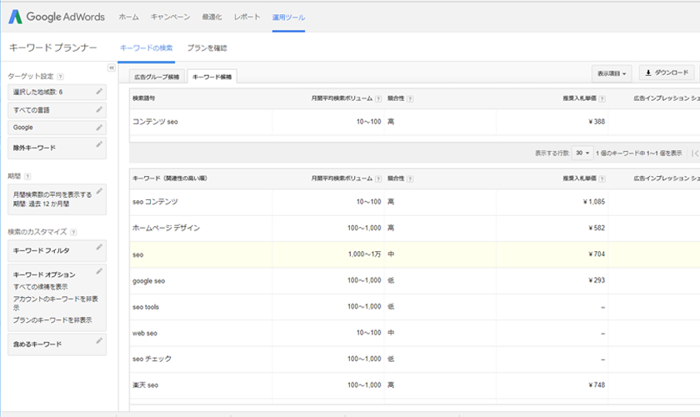
Task: Go to first page pagination arrow
Action: point(695,153)
